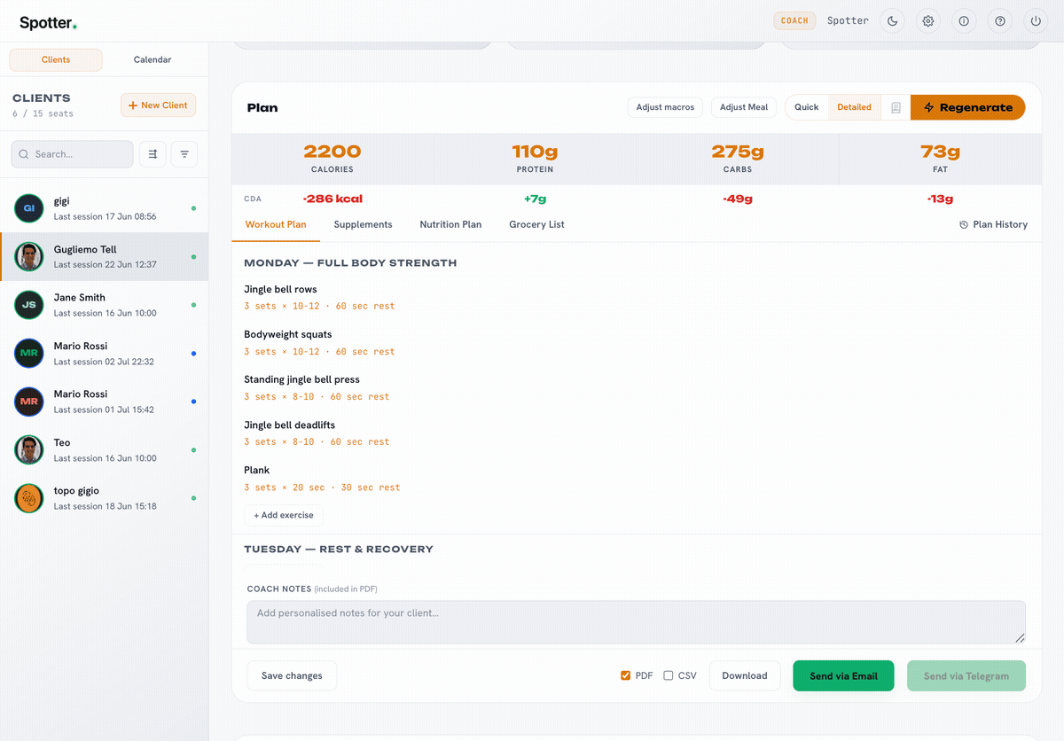Click the COACH badge
The width and height of the screenshot is (1064, 741).
(794, 20)
